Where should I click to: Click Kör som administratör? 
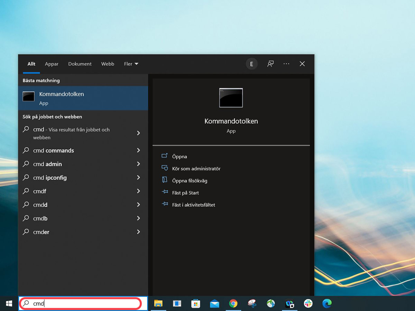(x=196, y=169)
